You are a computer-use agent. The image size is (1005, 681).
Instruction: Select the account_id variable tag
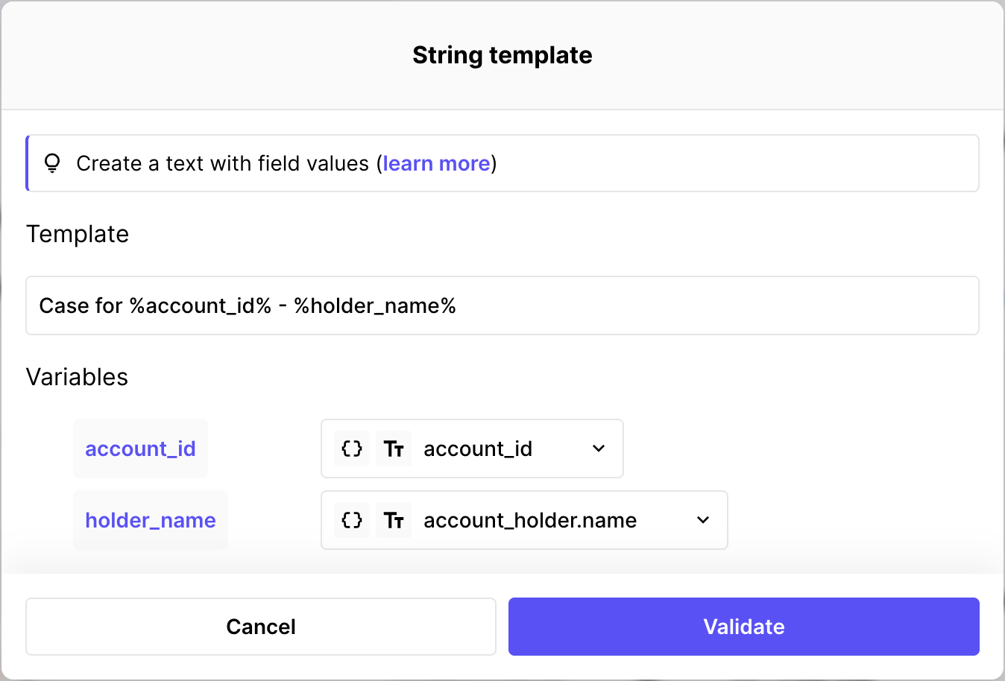(x=140, y=449)
